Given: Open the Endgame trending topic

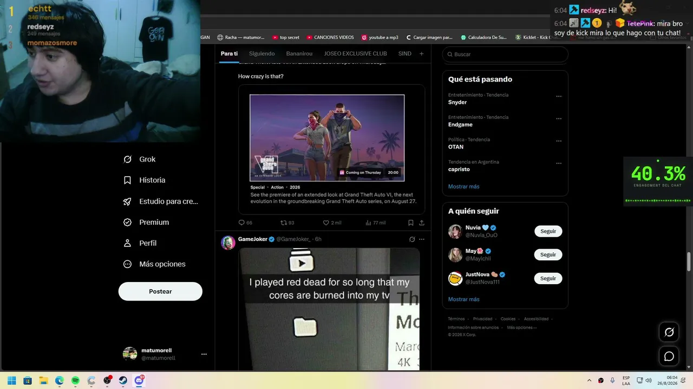Looking at the screenshot, I should 460,125.
